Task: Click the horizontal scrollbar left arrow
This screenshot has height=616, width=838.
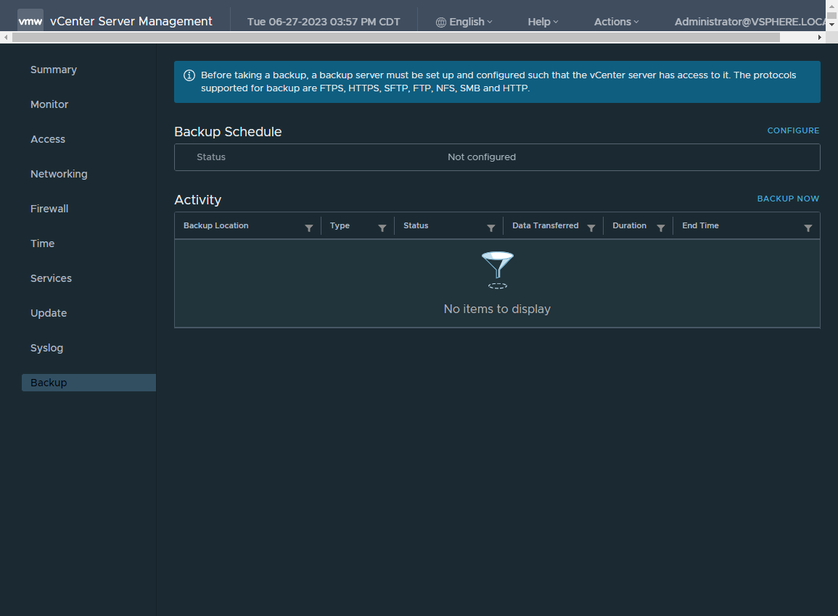Action: point(6,38)
